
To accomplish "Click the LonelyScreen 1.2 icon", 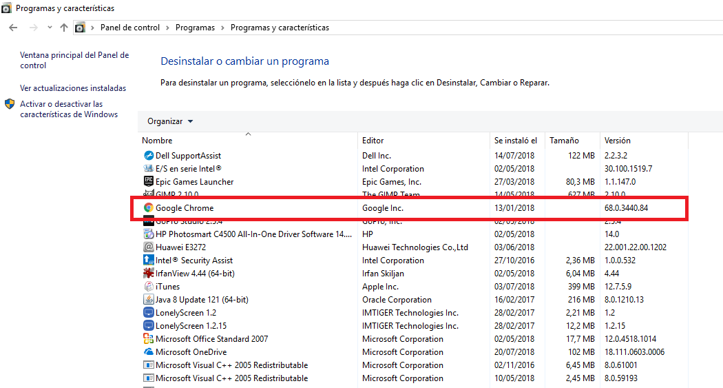I will coord(148,312).
